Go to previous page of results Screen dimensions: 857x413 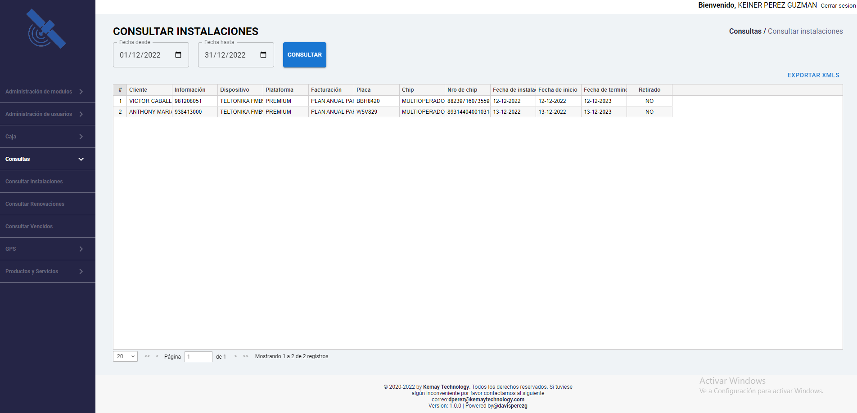click(157, 356)
